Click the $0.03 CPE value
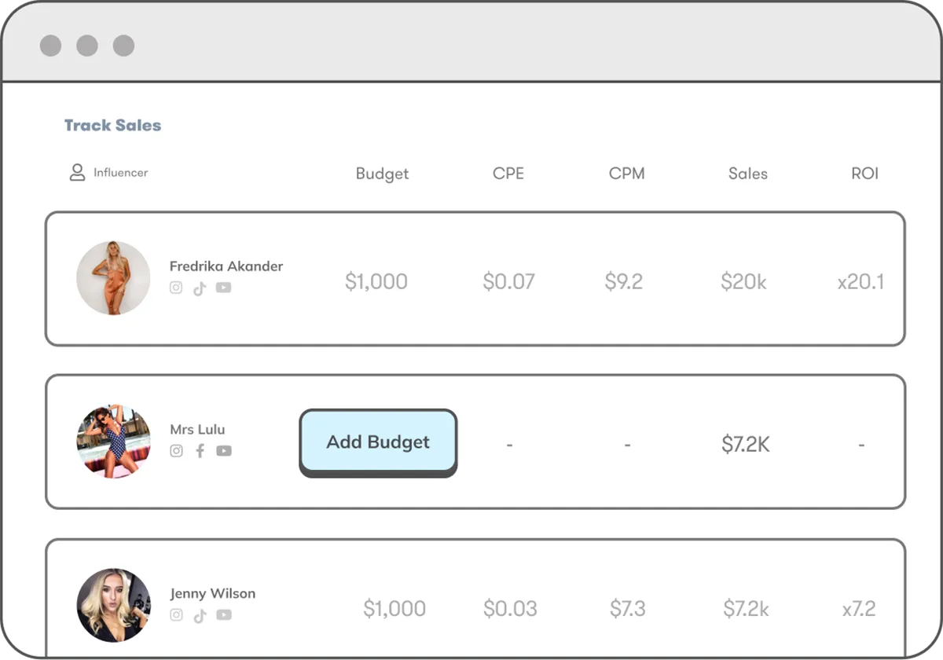Viewport: 943px width, 660px height. pyautogui.click(x=510, y=608)
